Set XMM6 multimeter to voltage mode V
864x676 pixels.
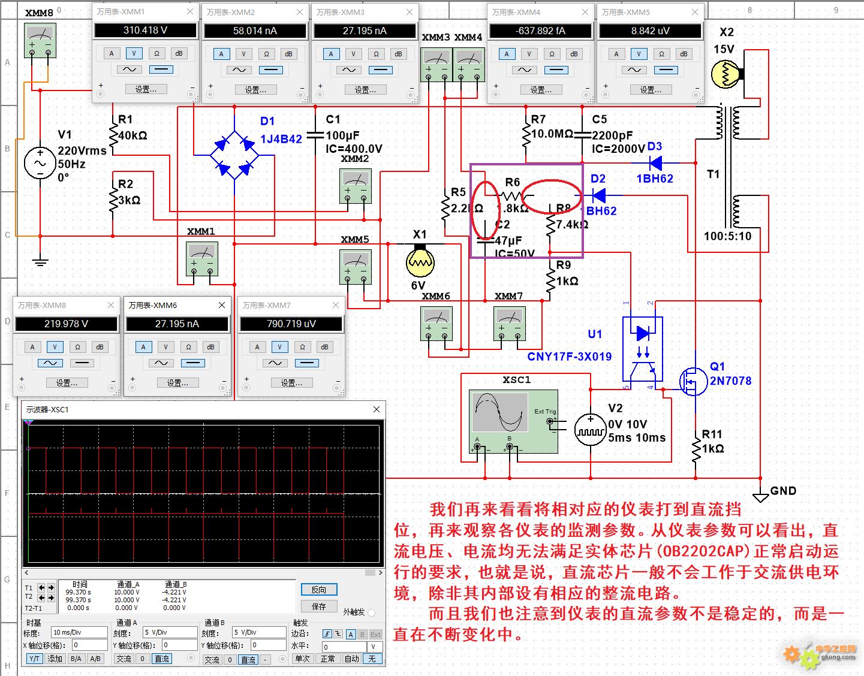165,347
